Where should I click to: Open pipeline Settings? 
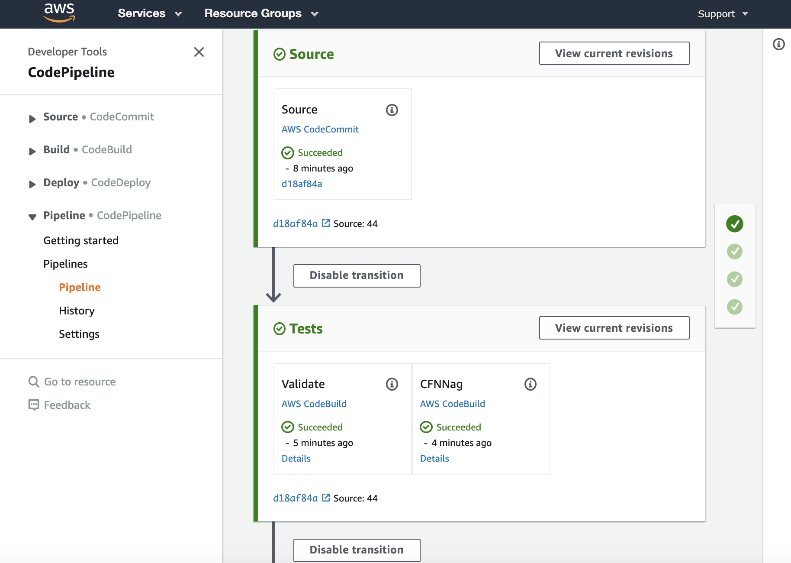(x=79, y=334)
